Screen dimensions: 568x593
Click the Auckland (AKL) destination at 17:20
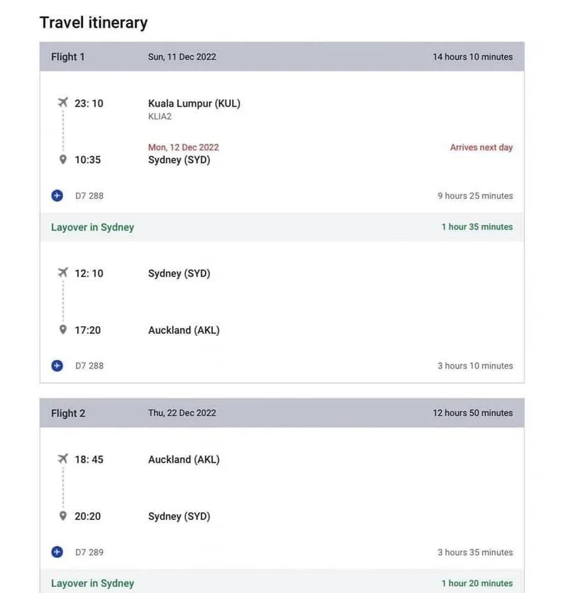(x=183, y=330)
